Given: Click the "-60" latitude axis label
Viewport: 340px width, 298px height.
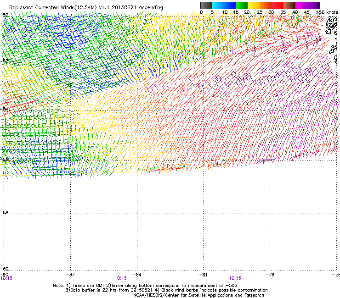Looking at the screenshot, I should pos(4,269).
